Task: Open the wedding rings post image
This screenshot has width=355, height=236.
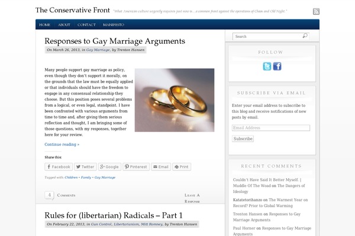Action: pos(175,100)
